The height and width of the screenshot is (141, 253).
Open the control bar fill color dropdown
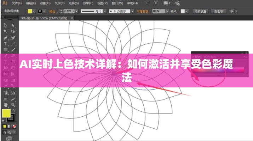[x=34, y=11]
